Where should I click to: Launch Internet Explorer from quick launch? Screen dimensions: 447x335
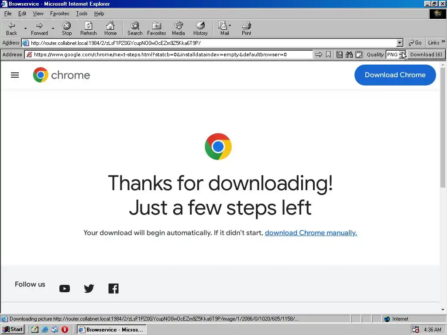click(x=45, y=330)
